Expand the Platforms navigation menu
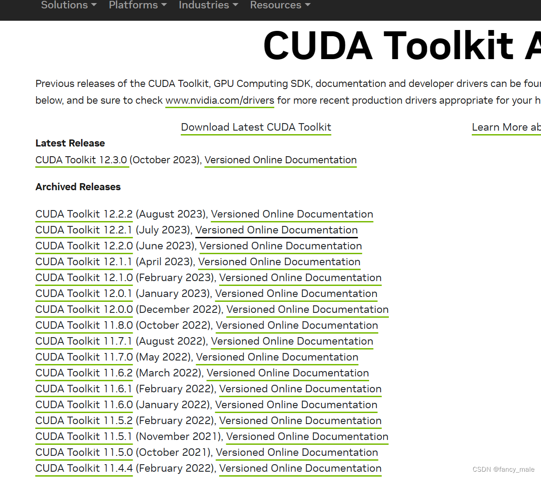The width and height of the screenshot is (541, 477). [138, 5]
